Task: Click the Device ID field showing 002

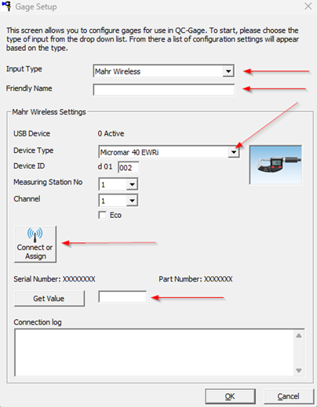Action: point(129,168)
